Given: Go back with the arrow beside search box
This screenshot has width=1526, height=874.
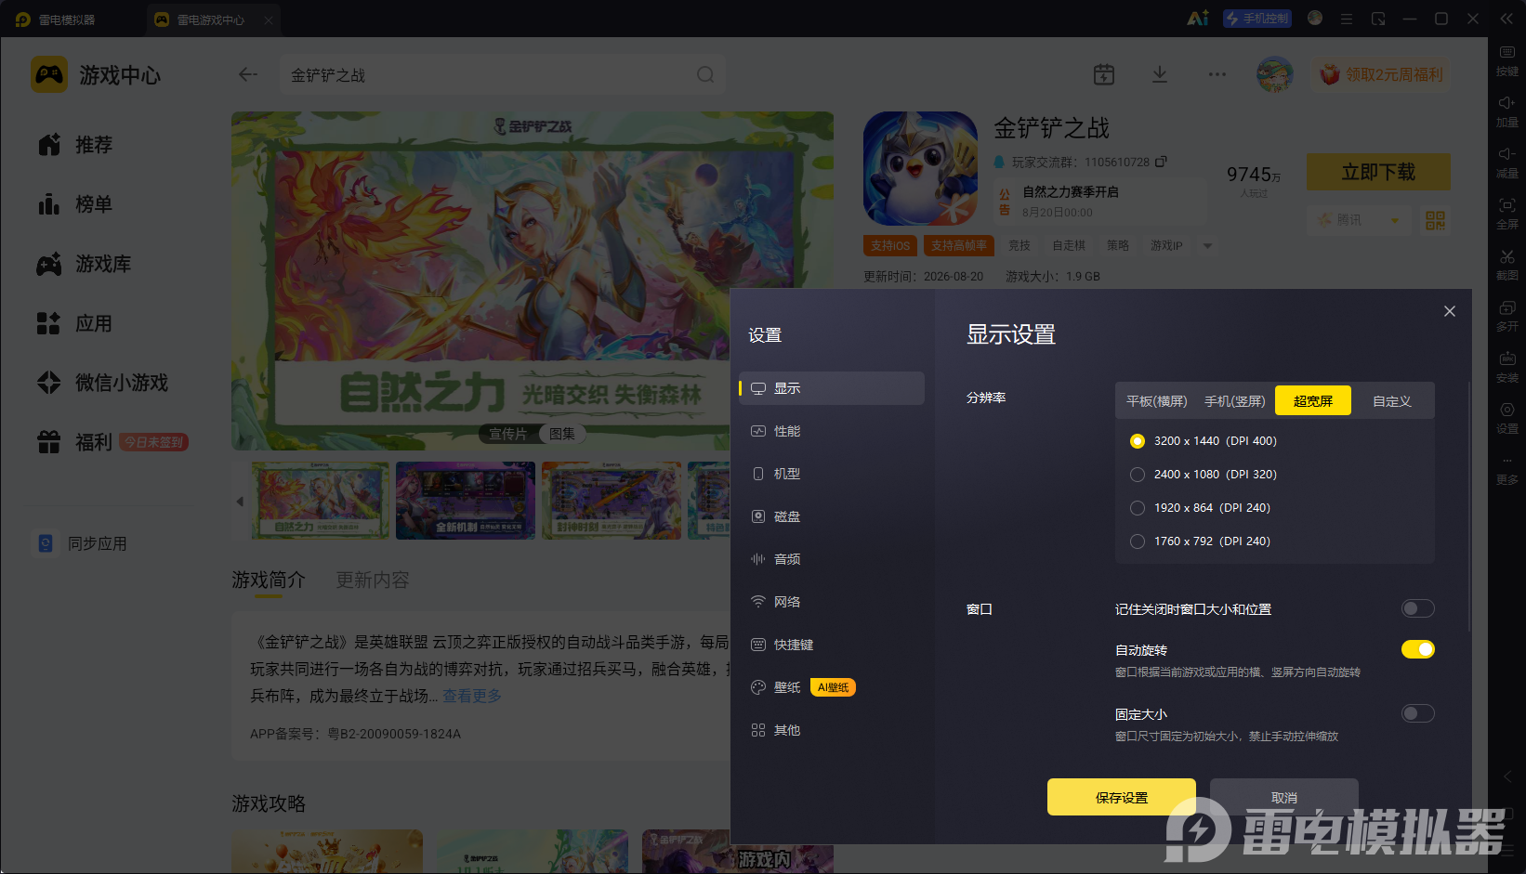Looking at the screenshot, I should coord(247,74).
